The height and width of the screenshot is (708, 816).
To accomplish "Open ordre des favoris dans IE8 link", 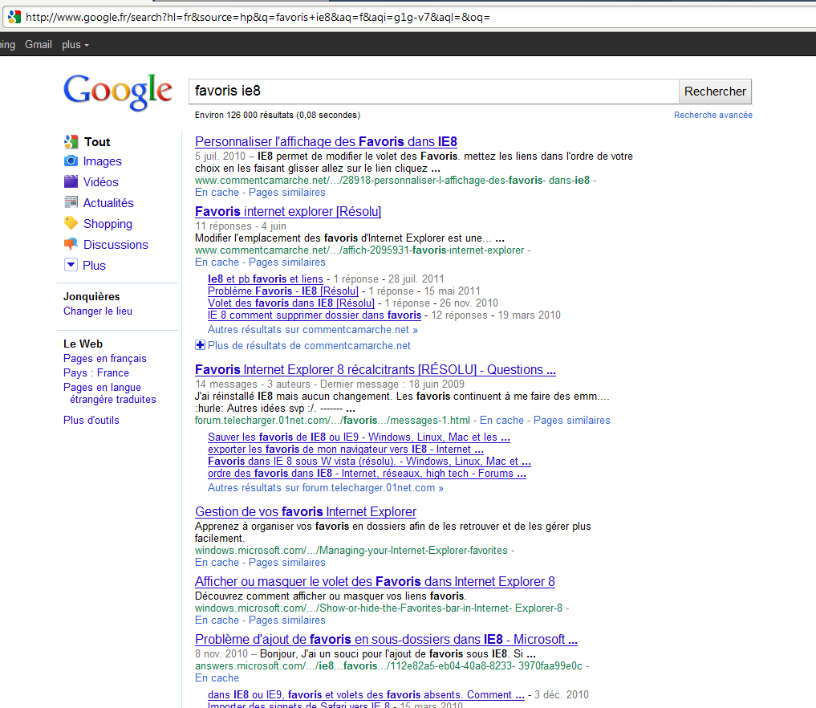I will click(x=367, y=474).
